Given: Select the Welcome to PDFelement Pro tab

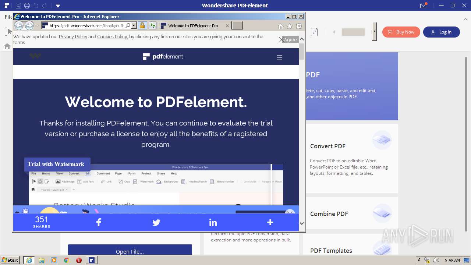Looking at the screenshot, I should click(193, 26).
